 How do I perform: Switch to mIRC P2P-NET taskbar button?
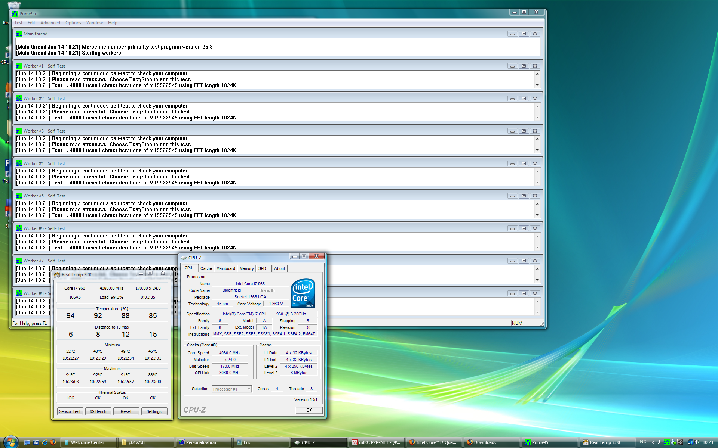point(377,442)
